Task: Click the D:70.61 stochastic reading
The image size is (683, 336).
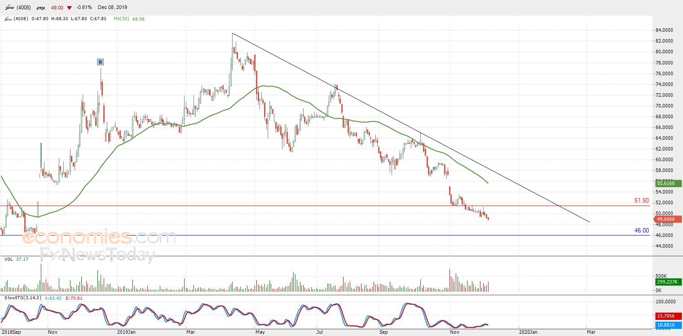Action: coord(74,298)
